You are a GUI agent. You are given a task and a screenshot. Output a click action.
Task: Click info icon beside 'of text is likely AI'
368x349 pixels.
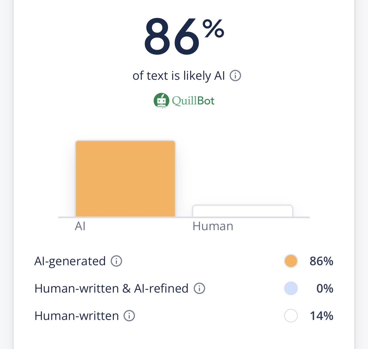(x=235, y=76)
